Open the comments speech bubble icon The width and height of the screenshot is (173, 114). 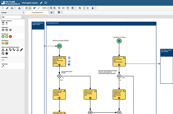46,3
